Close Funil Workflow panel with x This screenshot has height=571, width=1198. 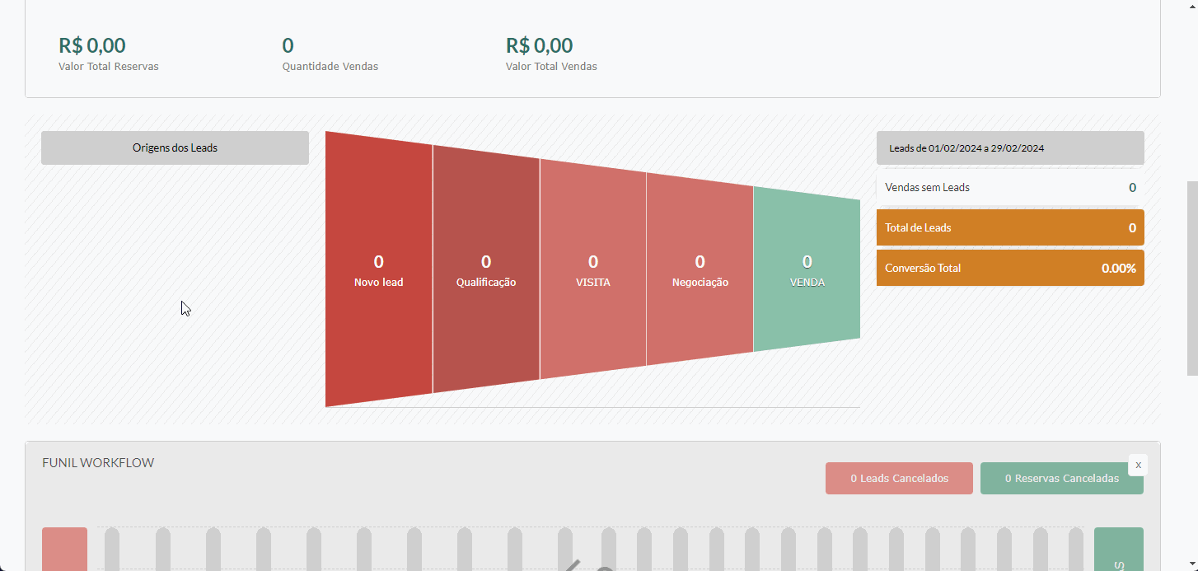coord(1138,465)
